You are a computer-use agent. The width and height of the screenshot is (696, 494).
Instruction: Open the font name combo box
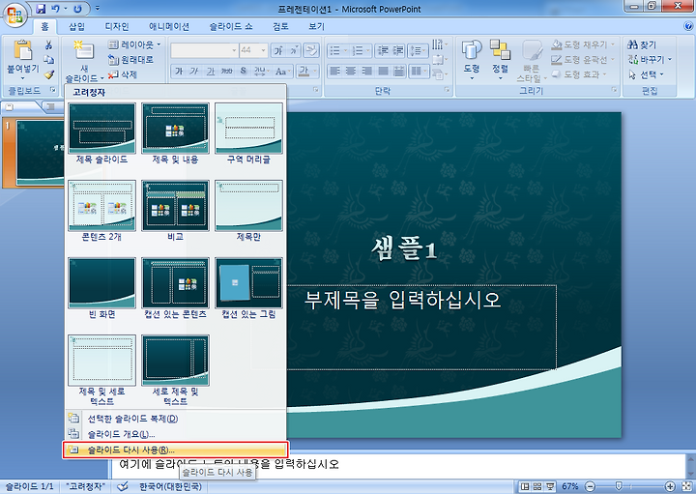[205, 50]
